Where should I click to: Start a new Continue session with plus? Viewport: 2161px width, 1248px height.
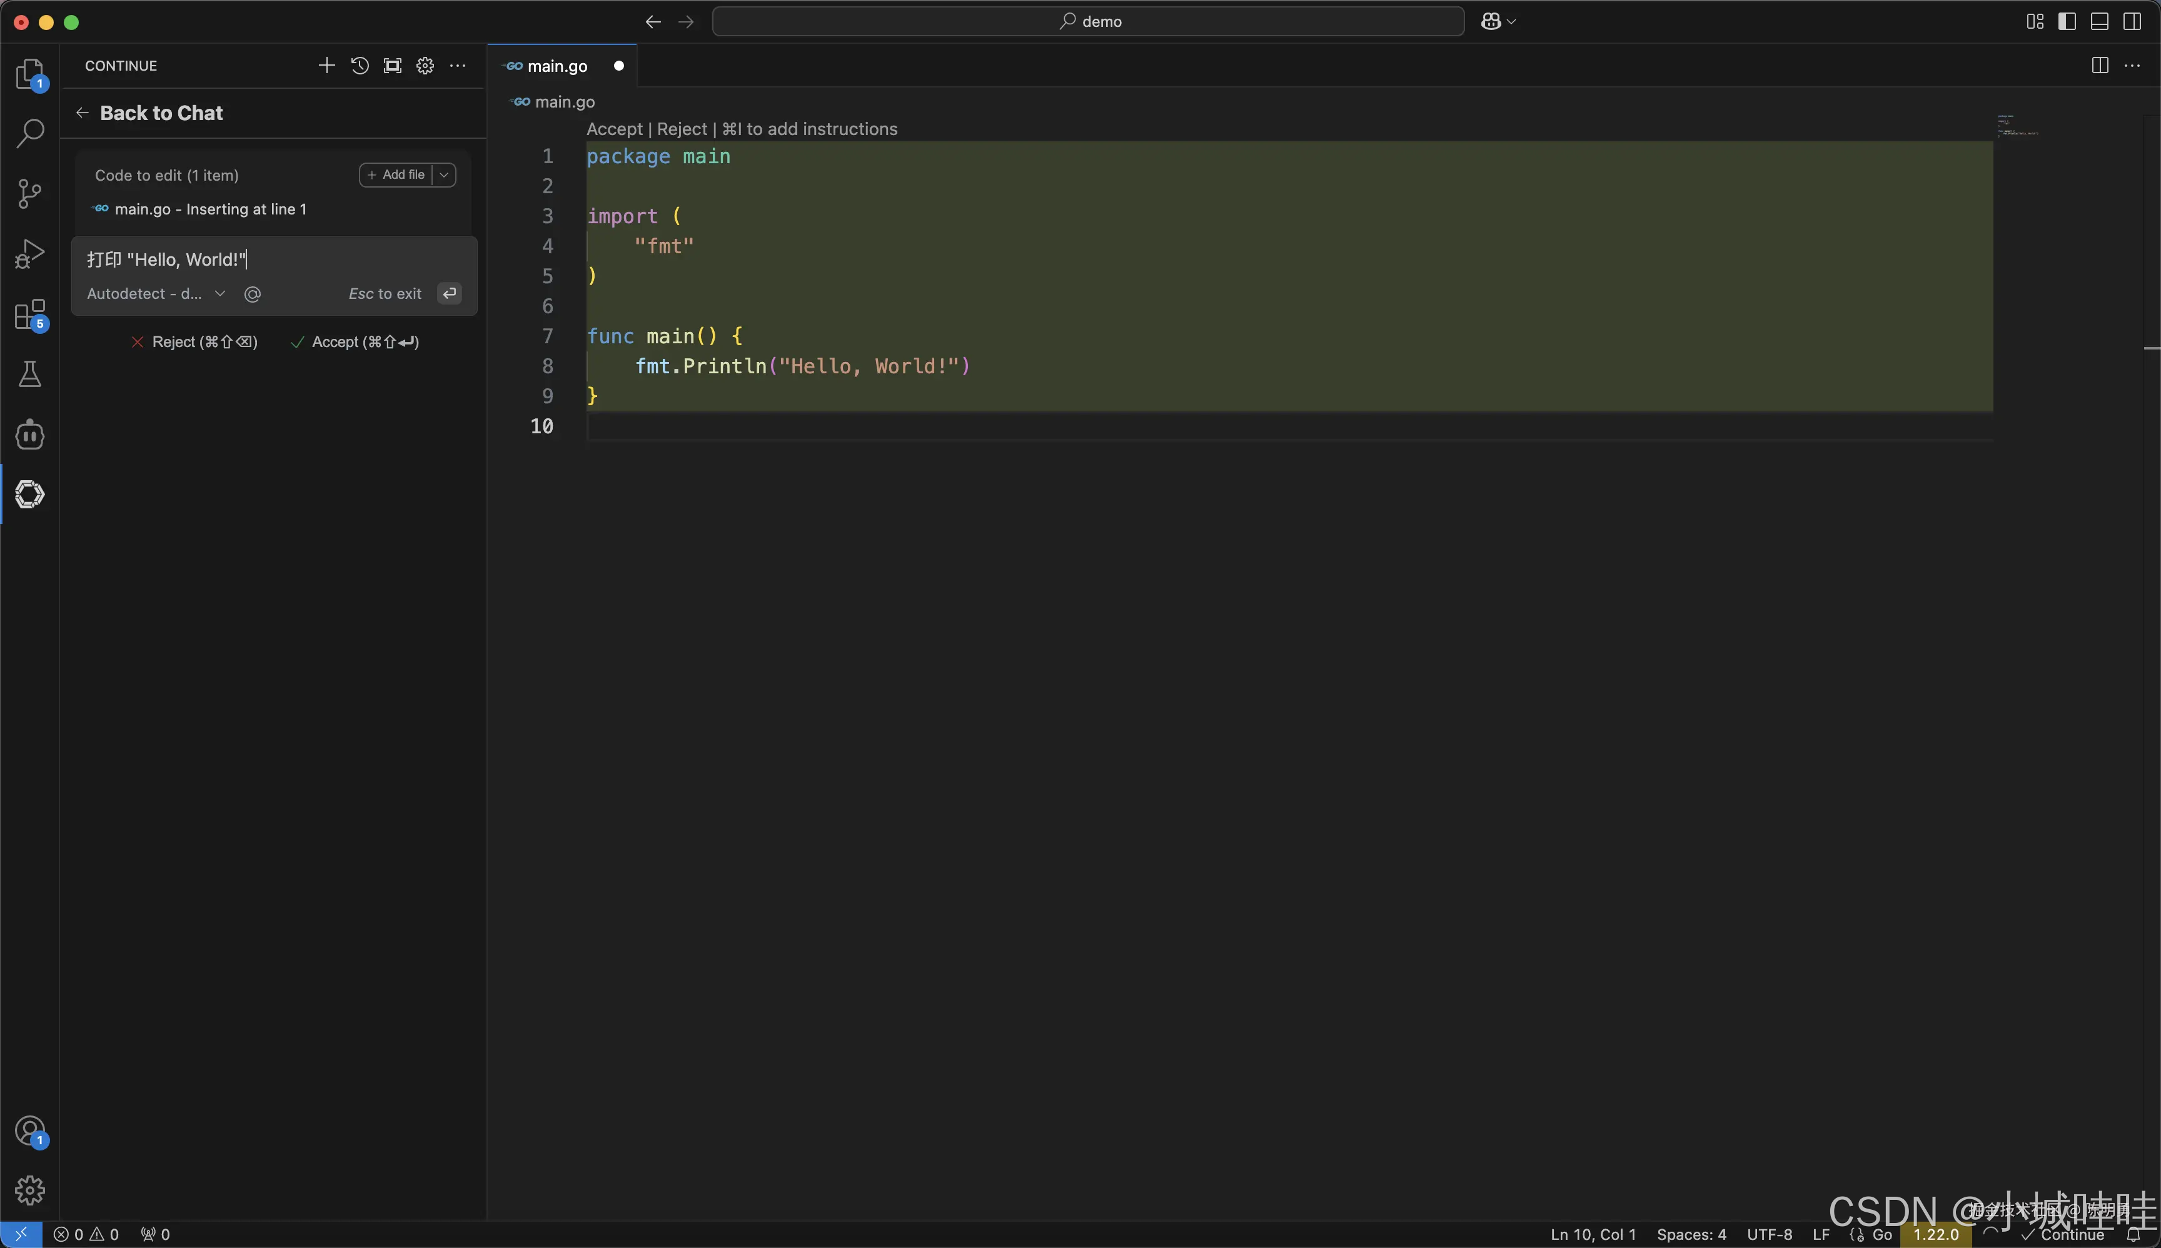tap(326, 66)
